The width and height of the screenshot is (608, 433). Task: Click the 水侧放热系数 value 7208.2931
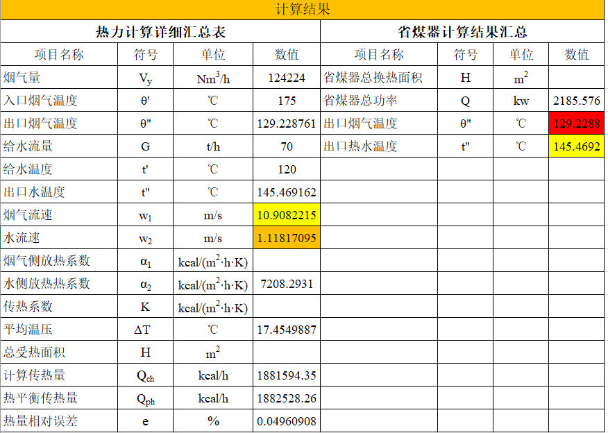pos(287,284)
